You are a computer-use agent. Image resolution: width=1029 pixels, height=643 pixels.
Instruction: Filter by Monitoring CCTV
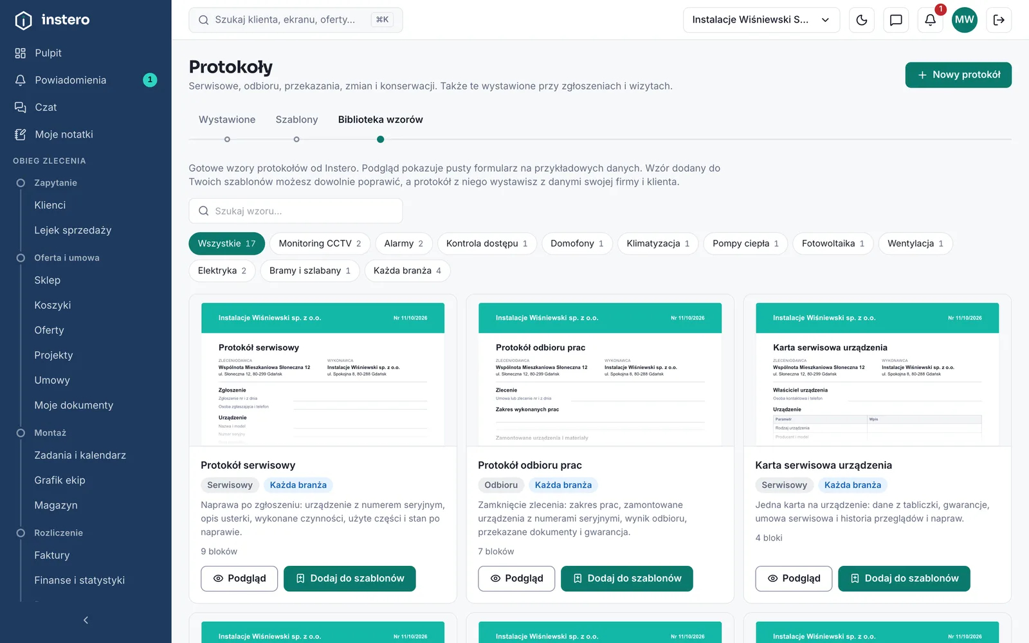point(320,244)
